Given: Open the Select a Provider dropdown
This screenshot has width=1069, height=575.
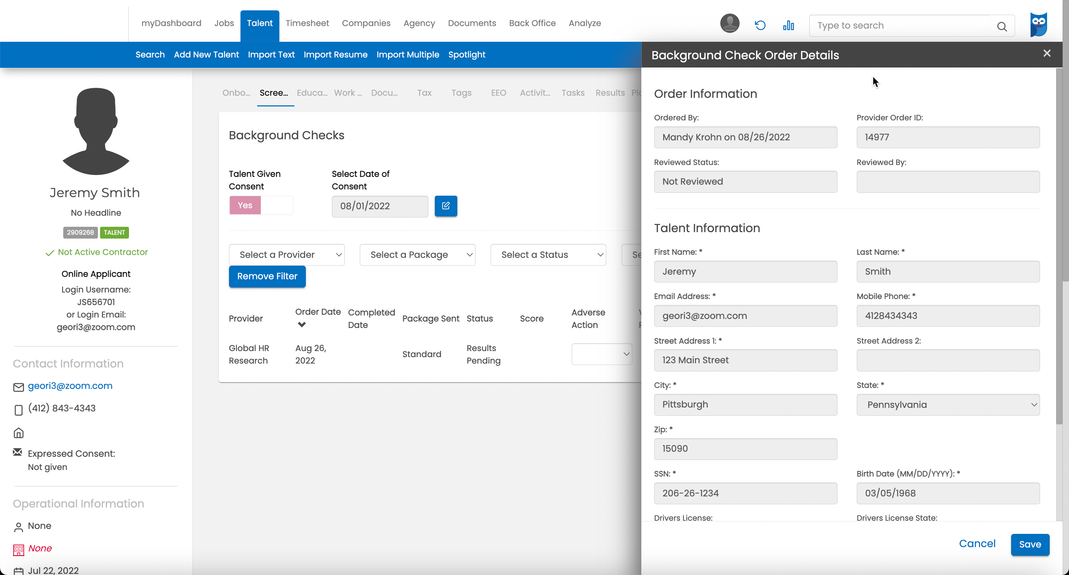Looking at the screenshot, I should 287,255.
